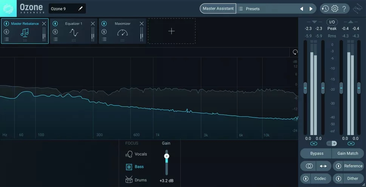Image resolution: width=366 pixels, height=187 pixels.
Task: Click the Maximizer gauge module icon
Action: [122, 33]
